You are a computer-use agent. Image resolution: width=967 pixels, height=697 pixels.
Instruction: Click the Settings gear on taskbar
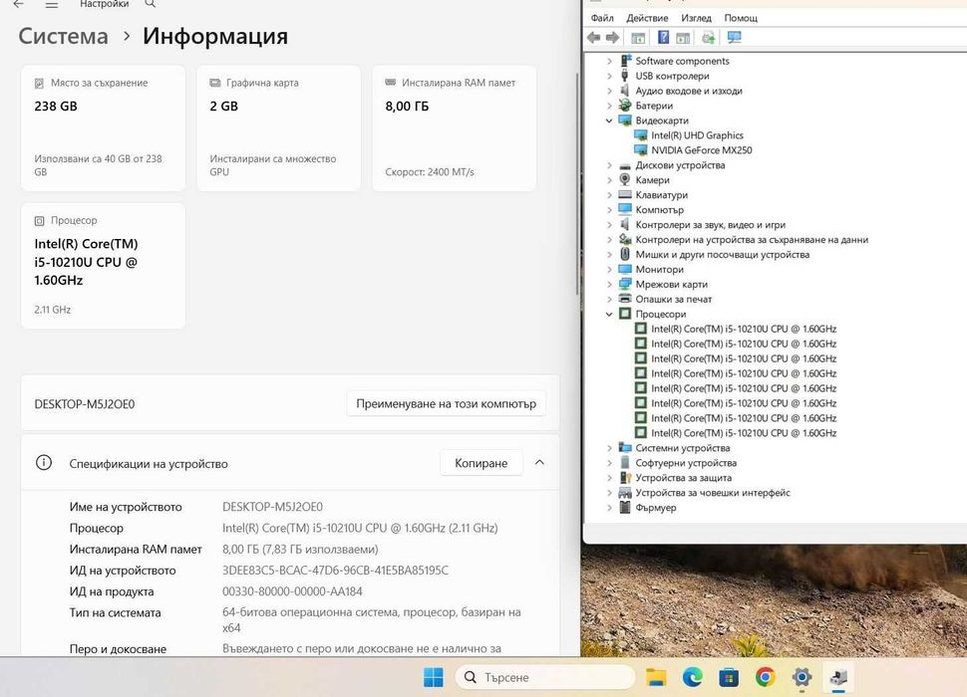tap(802, 677)
